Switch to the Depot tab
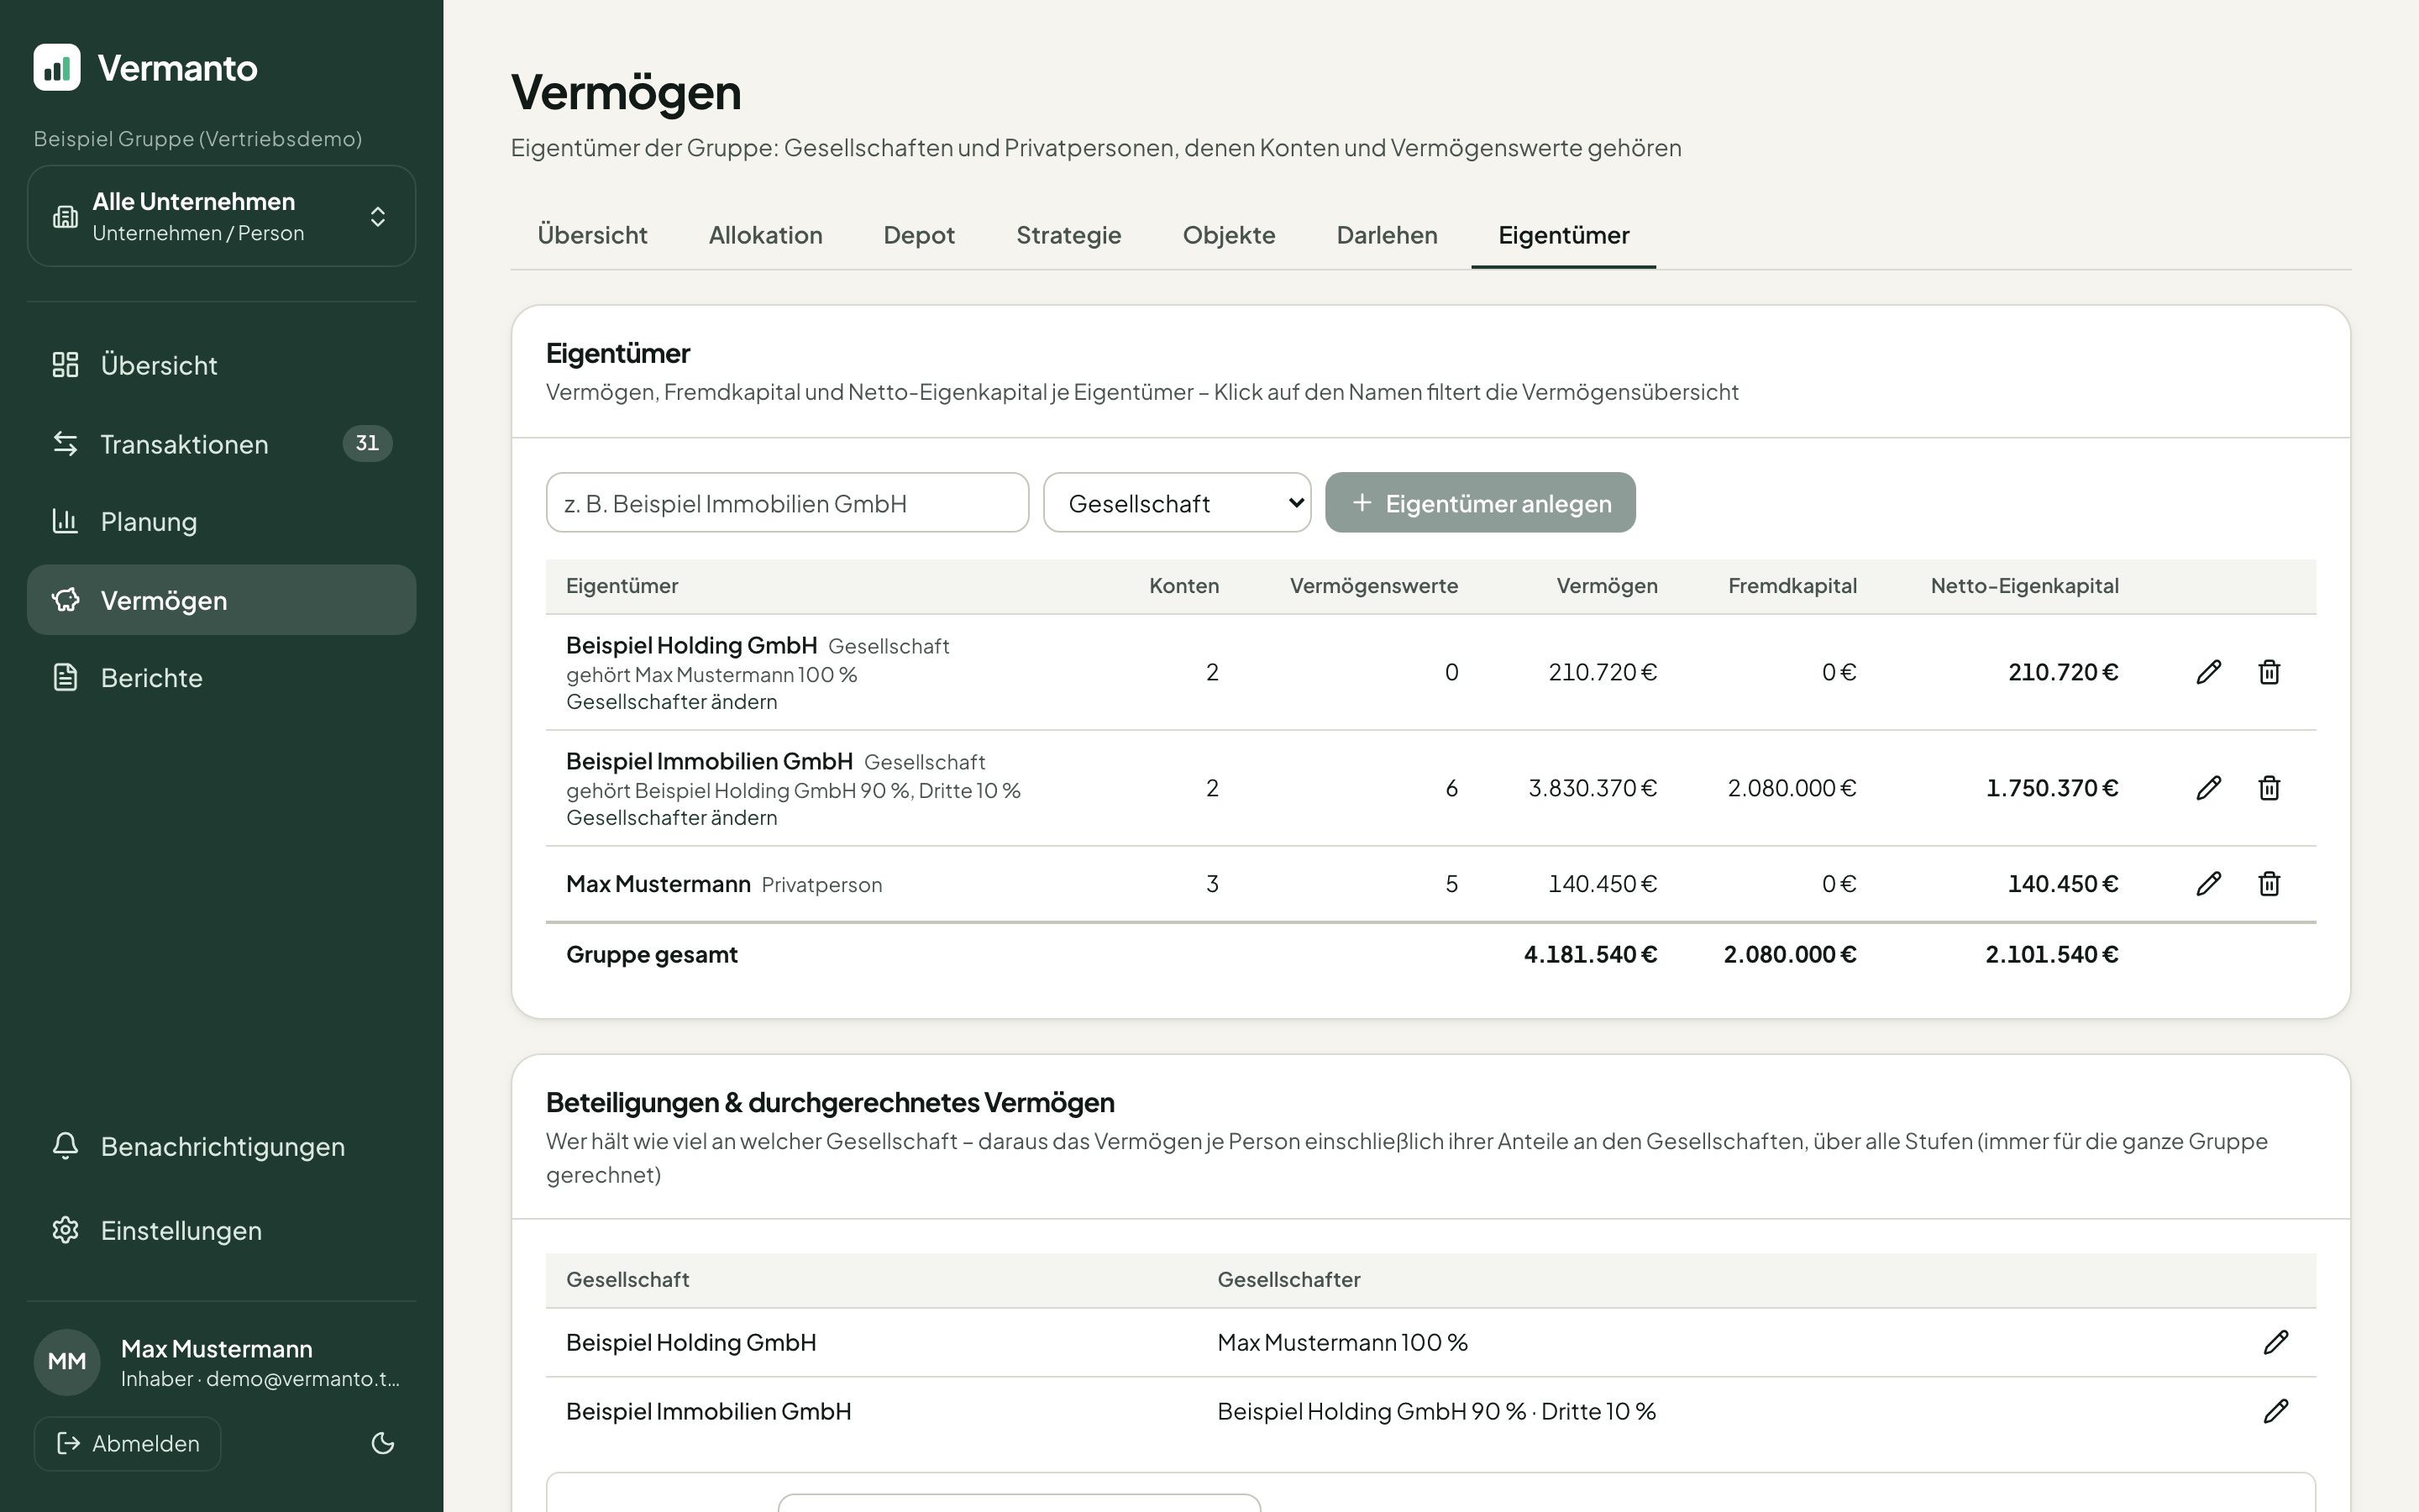The height and width of the screenshot is (1512, 2419). [x=919, y=235]
